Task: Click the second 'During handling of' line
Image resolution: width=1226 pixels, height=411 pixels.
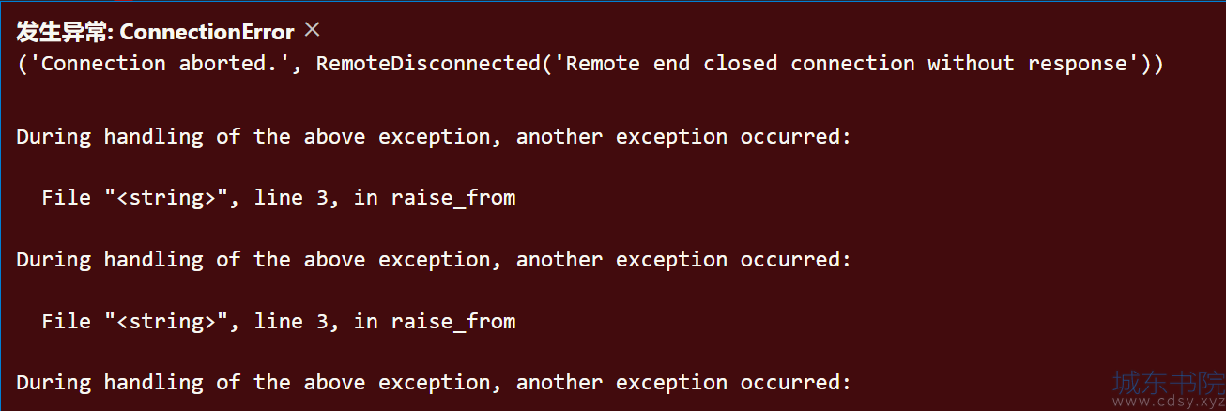Action: coord(434,260)
